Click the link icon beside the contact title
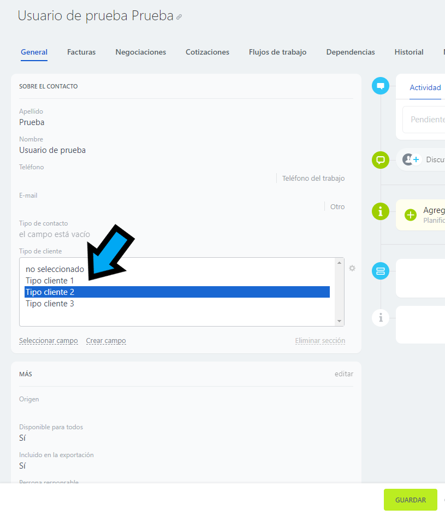This screenshot has height=515, width=445. tap(179, 17)
